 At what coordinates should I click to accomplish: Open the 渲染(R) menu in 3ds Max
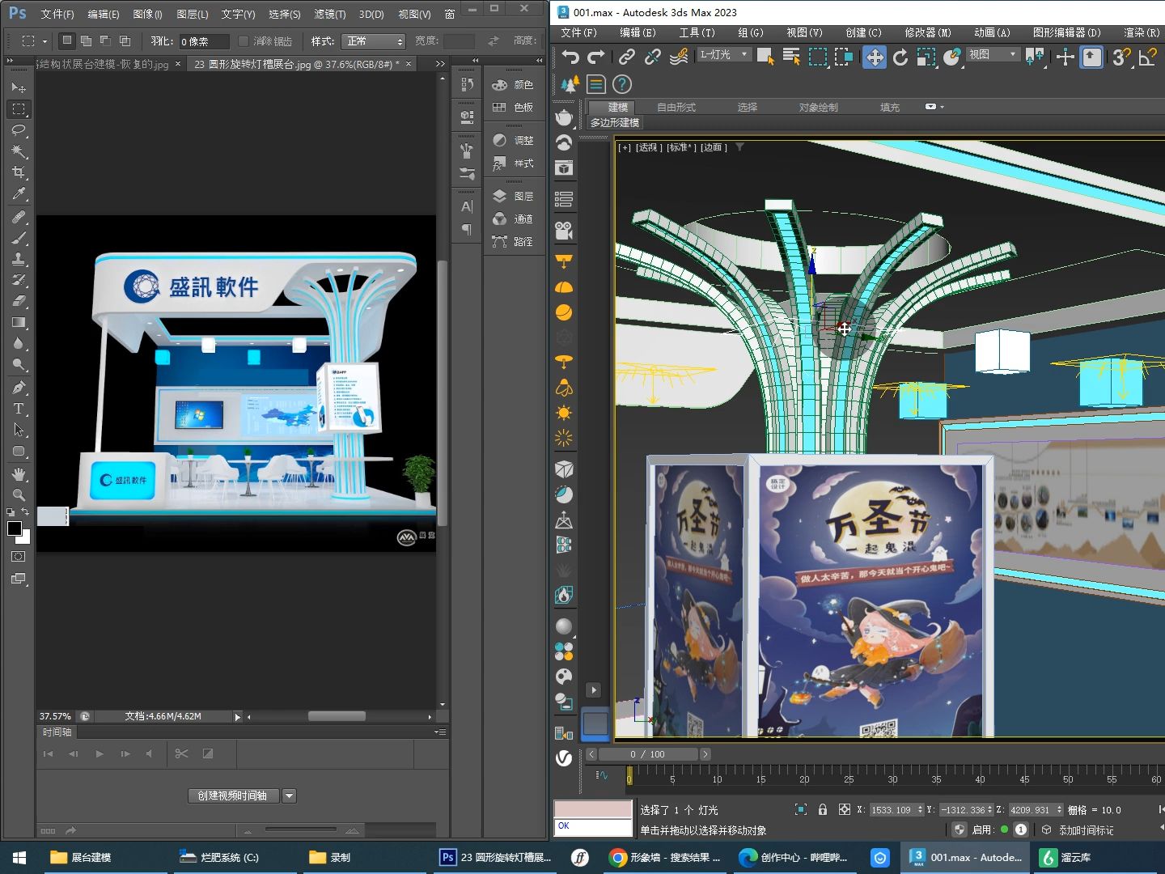[x=1142, y=32]
